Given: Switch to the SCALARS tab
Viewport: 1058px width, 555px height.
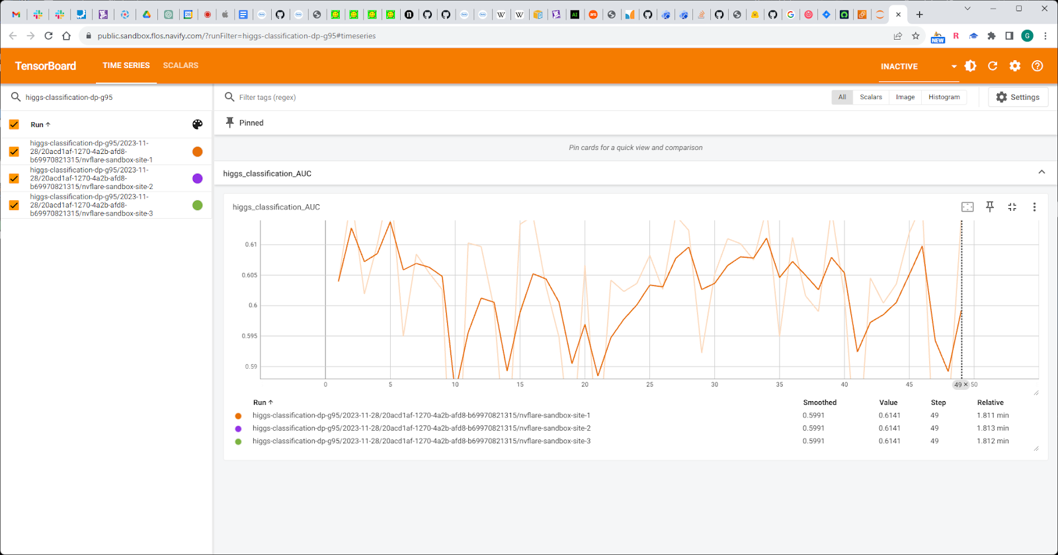Looking at the screenshot, I should pyautogui.click(x=181, y=65).
